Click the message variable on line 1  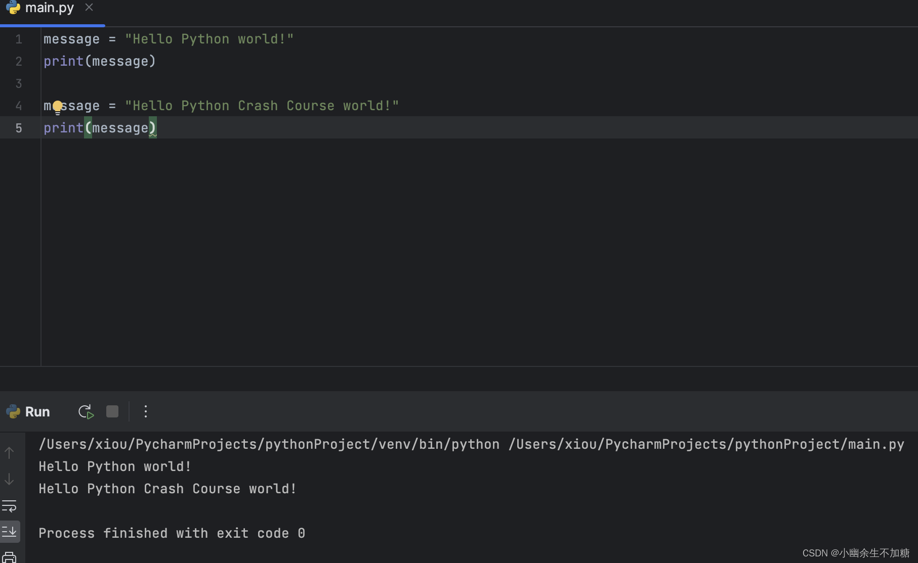[71, 39]
